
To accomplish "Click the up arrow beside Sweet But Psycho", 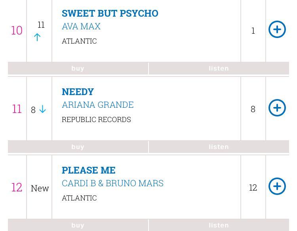I will 37,37.
